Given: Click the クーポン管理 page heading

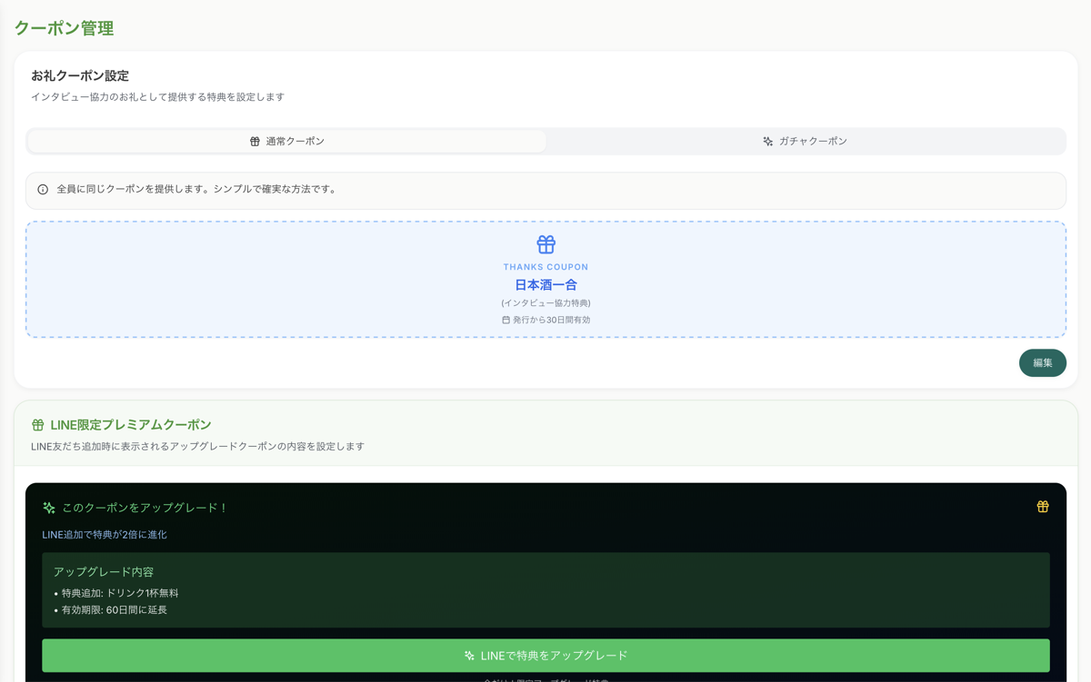Looking at the screenshot, I should (x=64, y=27).
